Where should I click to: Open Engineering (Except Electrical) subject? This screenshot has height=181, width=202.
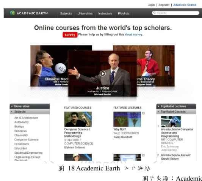pos(27,159)
